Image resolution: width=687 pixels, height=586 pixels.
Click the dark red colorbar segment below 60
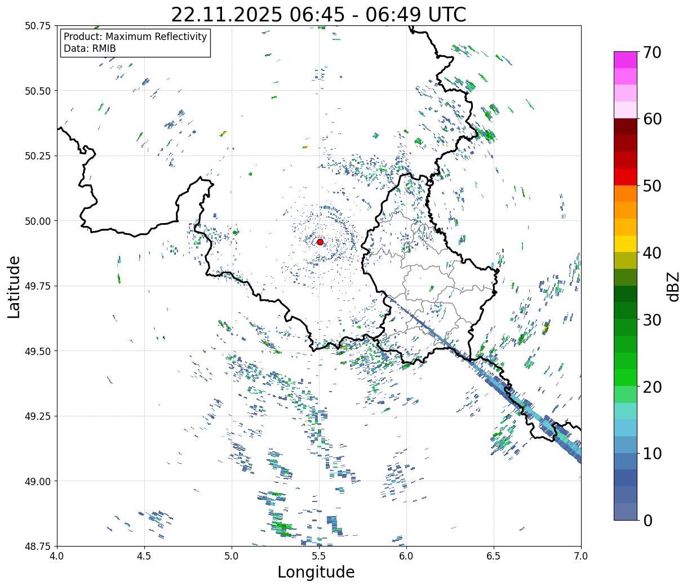626,127
